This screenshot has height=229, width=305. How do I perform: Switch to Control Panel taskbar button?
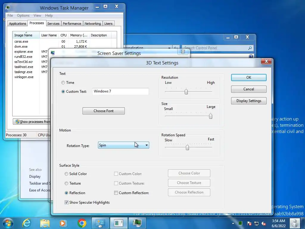(100, 223)
